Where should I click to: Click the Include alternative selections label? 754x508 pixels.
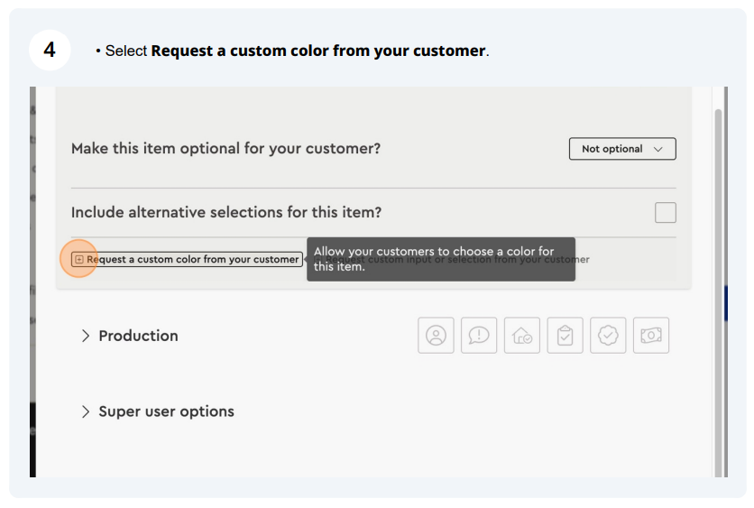point(226,212)
